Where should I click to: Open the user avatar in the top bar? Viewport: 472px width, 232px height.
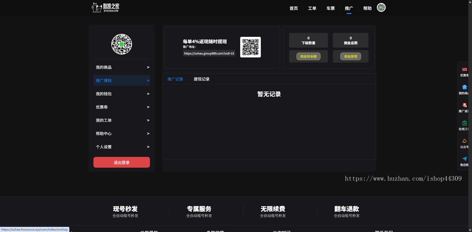point(381,7)
